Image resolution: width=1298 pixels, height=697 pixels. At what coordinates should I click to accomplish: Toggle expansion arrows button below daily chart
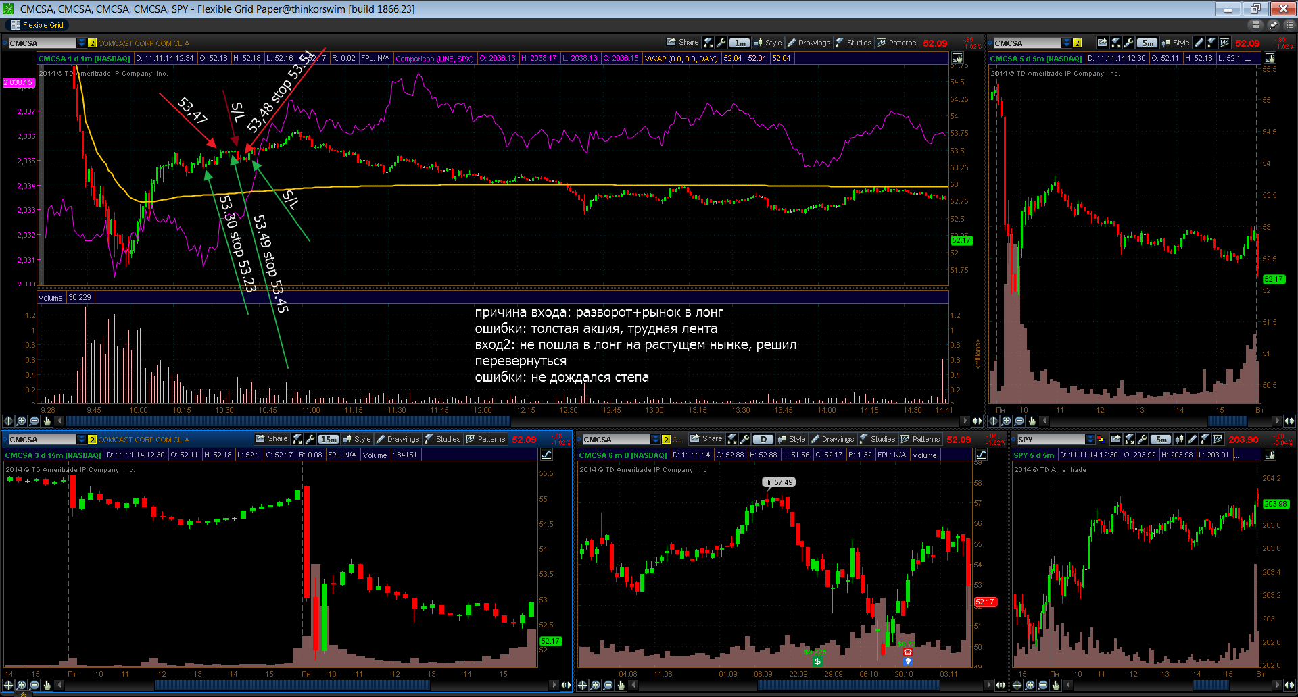coord(1001,685)
